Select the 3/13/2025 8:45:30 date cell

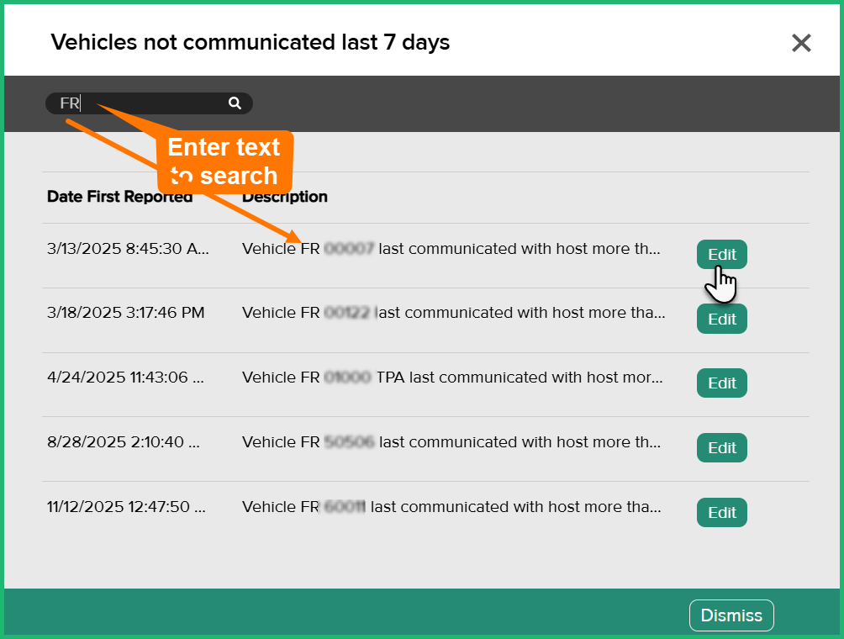point(128,249)
